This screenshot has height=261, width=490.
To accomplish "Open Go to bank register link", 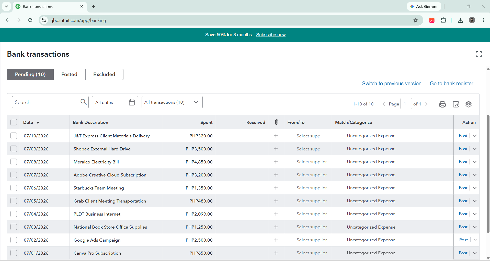I will coord(451,84).
